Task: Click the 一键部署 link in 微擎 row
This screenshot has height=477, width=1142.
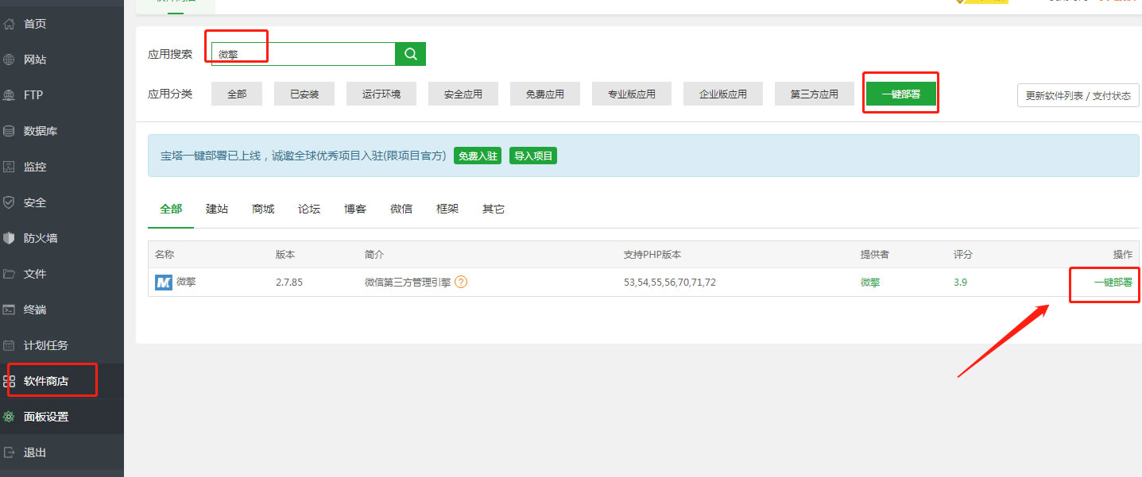Action: [1113, 282]
